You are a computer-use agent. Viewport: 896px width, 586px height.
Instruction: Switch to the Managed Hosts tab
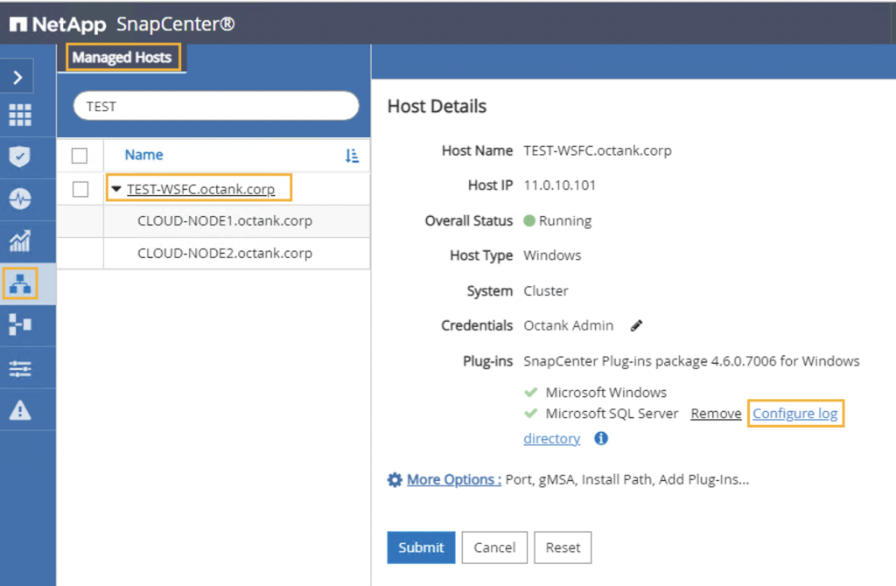pyautogui.click(x=122, y=57)
